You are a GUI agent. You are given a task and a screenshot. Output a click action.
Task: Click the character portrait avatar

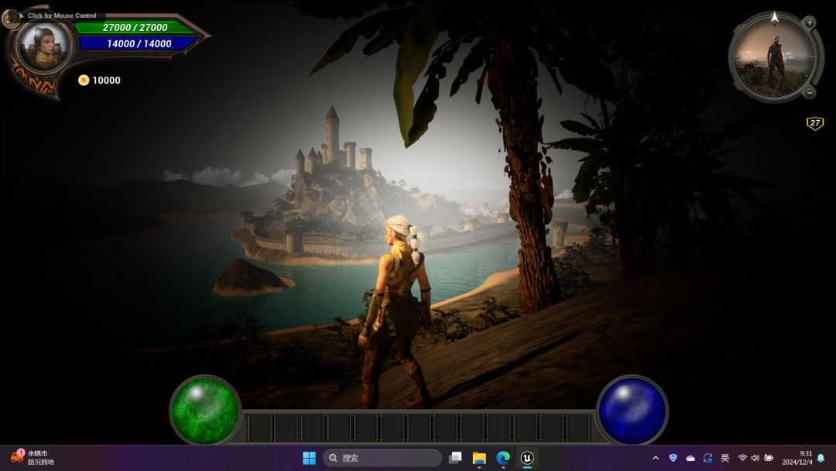pos(43,46)
